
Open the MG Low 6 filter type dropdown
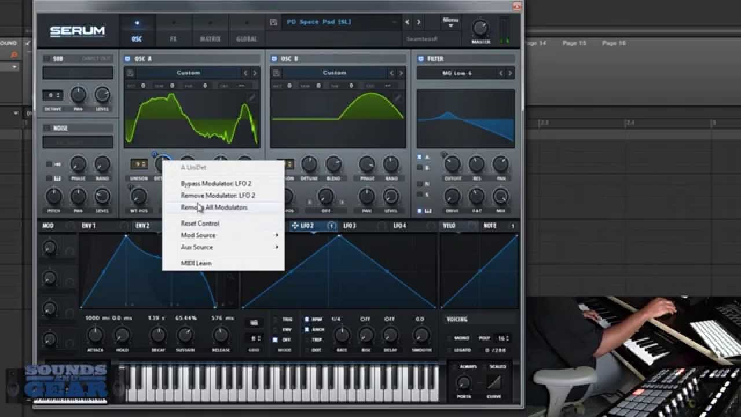coord(457,73)
